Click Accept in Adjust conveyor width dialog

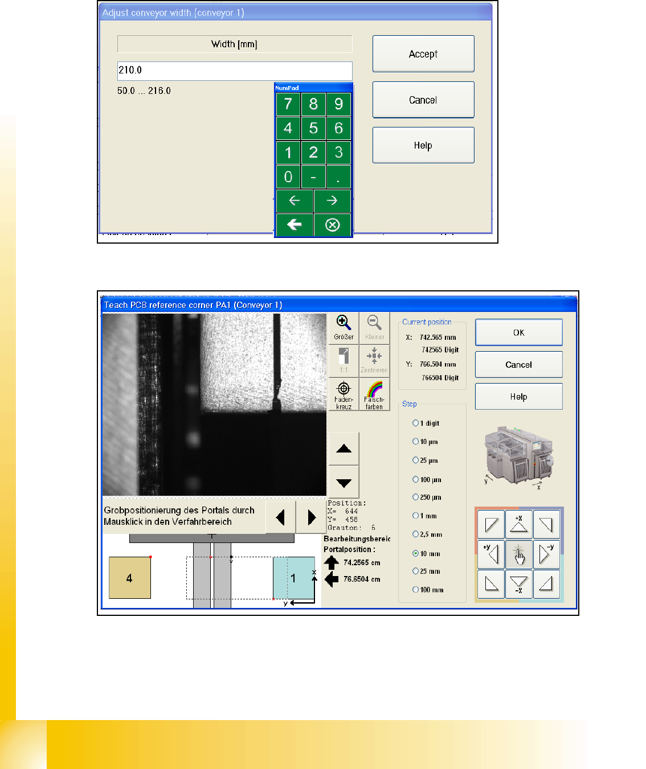click(x=423, y=54)
